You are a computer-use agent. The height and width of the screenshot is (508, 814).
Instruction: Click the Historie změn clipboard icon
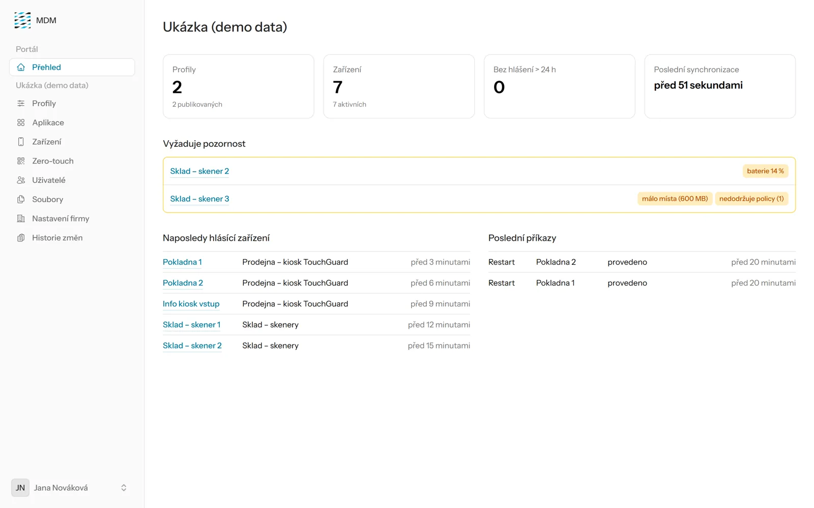(x=21, y=238)
